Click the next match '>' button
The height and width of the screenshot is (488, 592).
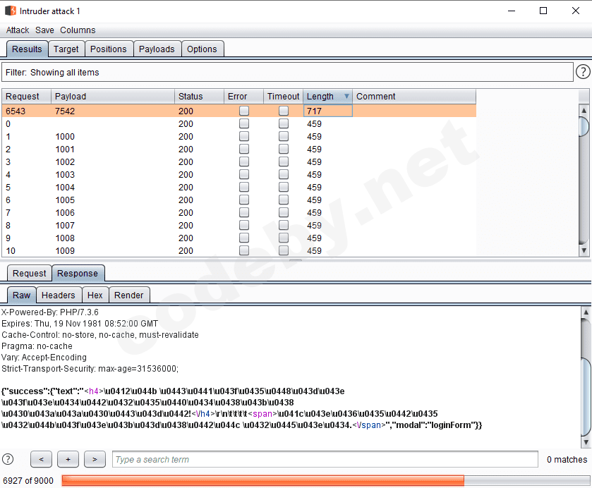pyautogui.click(x=95, y=459)
